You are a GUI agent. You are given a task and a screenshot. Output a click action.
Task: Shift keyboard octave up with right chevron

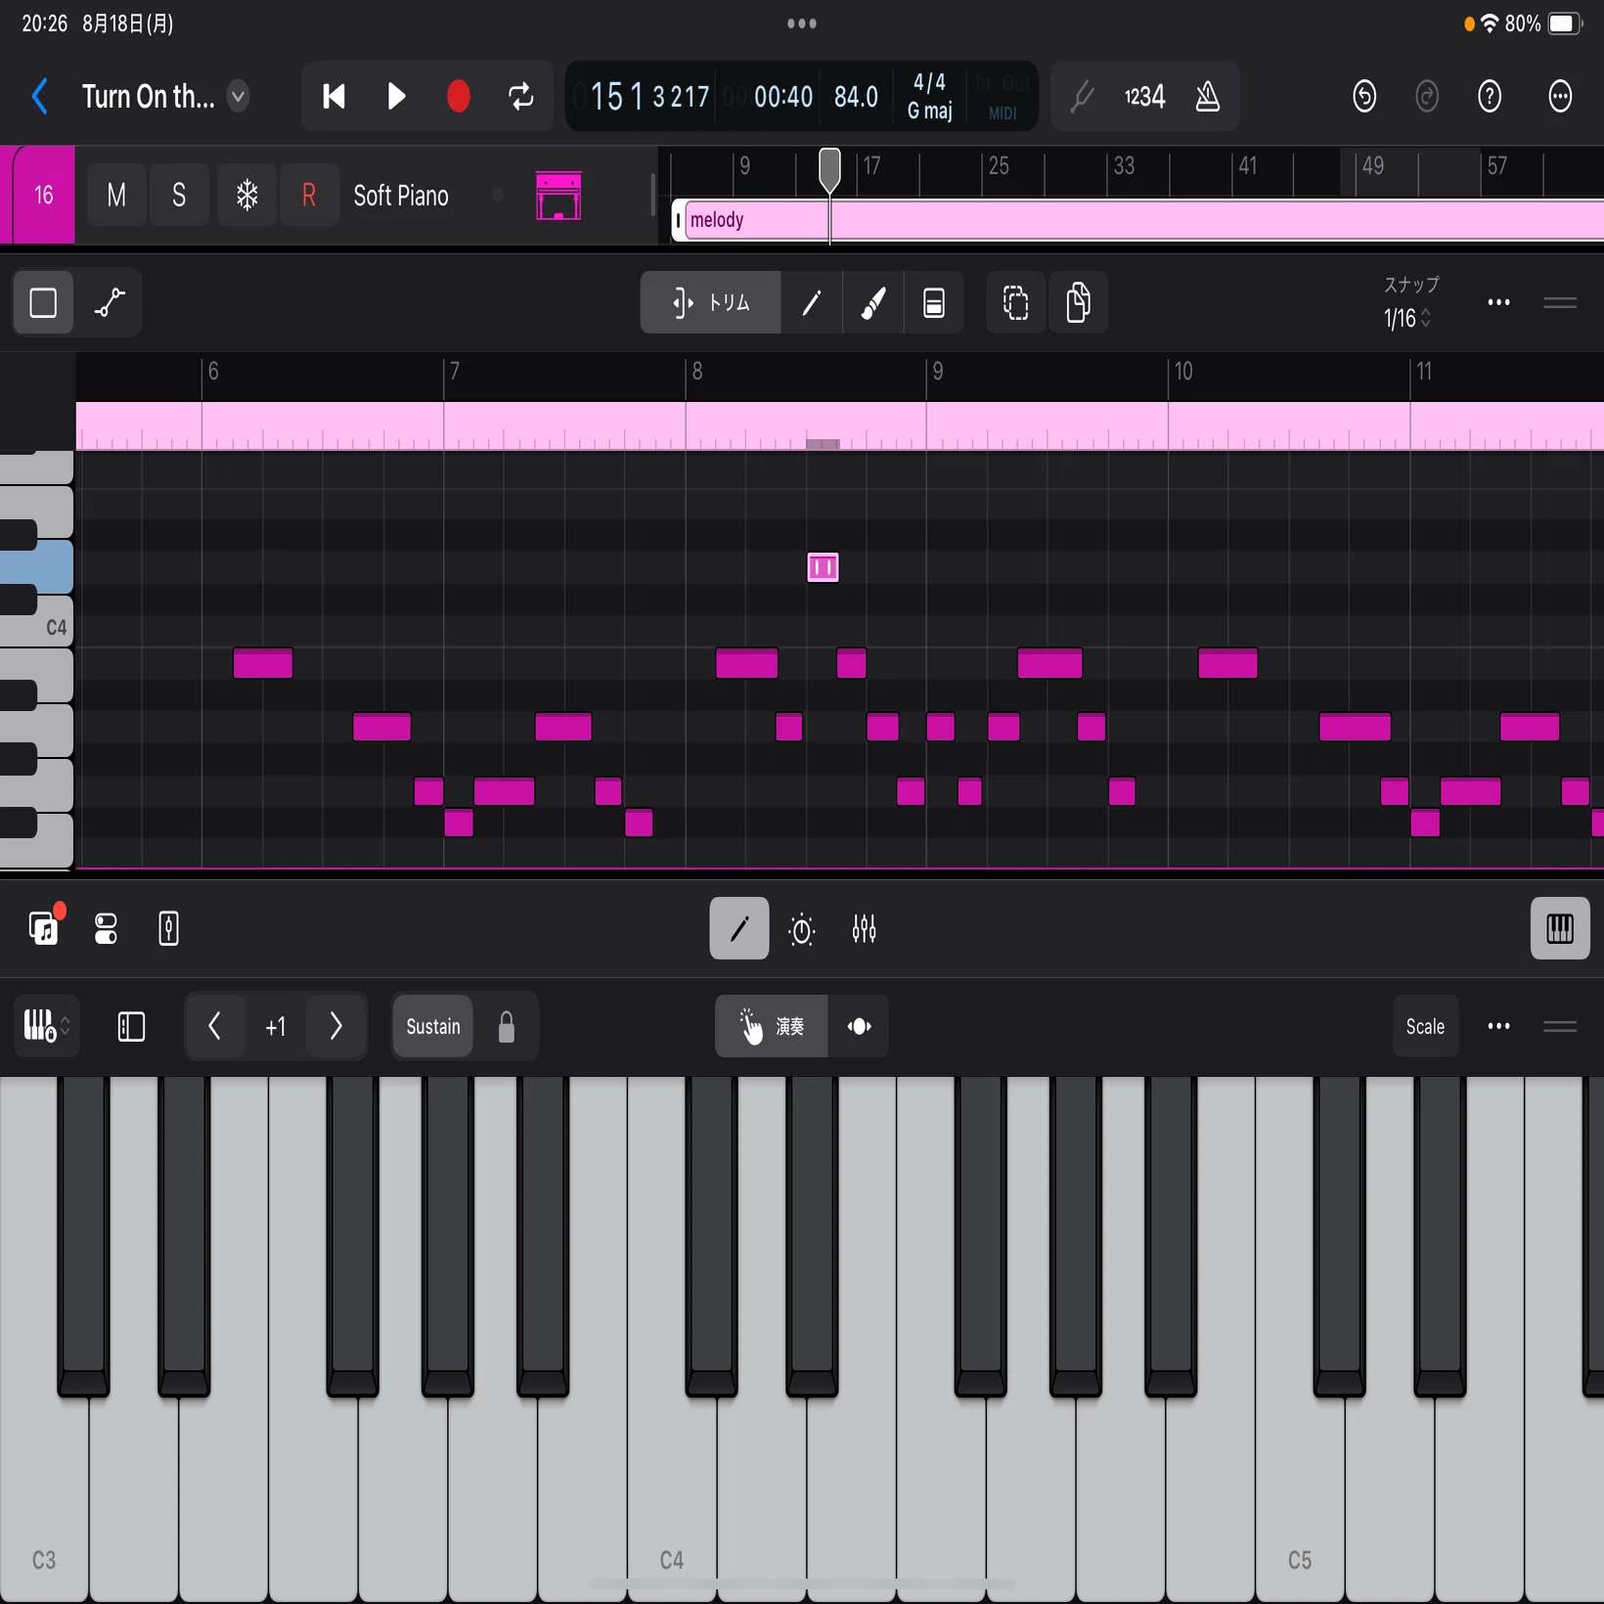[x=335, y=1026]
